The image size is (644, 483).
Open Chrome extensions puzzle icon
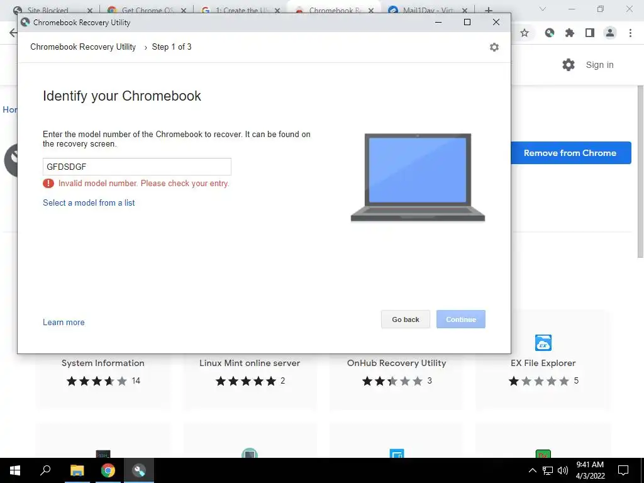[570, 33]
